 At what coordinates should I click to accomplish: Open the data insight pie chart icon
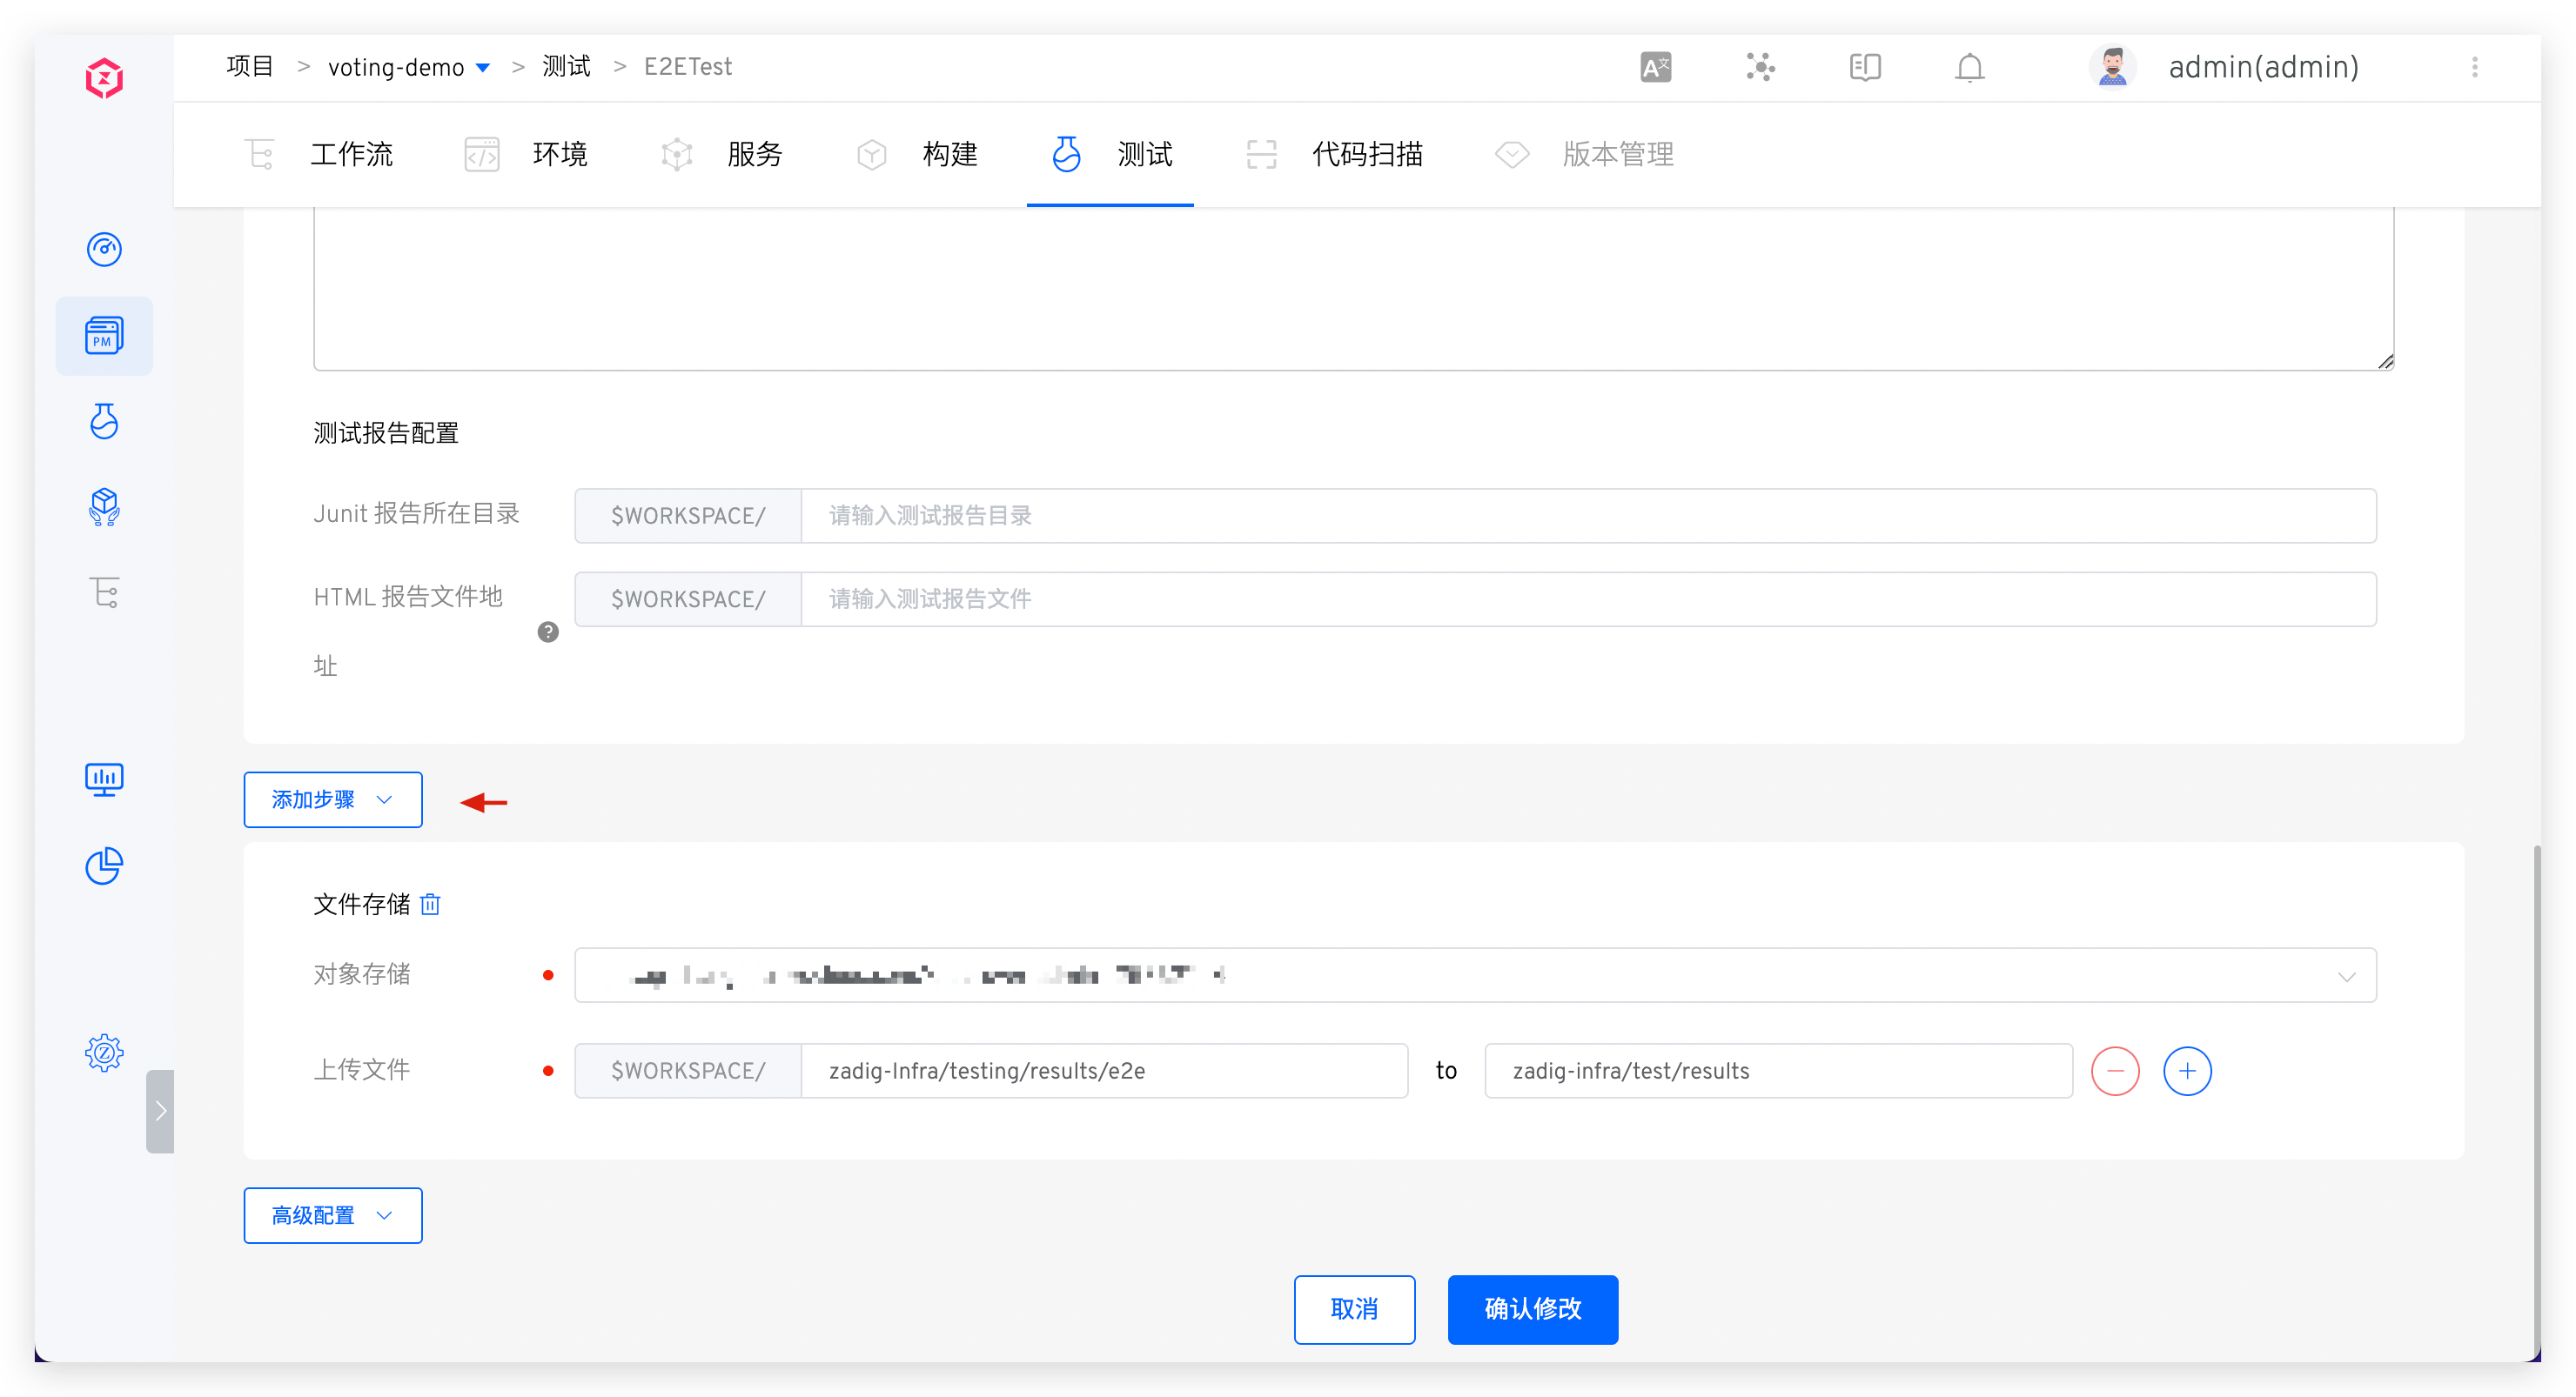(104, 866)
